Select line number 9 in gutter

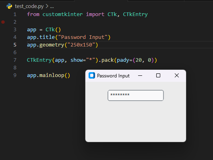15,75
